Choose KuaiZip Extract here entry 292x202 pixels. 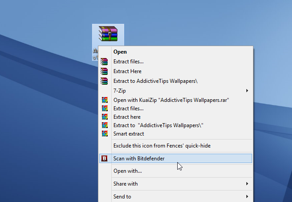[175, 117]
